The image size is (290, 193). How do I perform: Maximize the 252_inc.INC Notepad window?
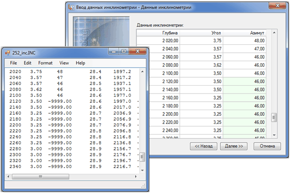coord(123,51)
